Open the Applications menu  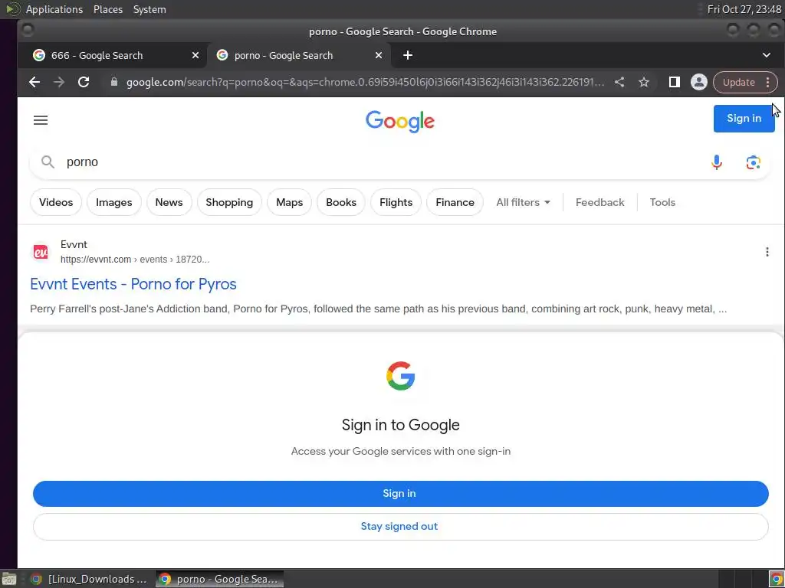pyautogui.click(x=54, y=9)
